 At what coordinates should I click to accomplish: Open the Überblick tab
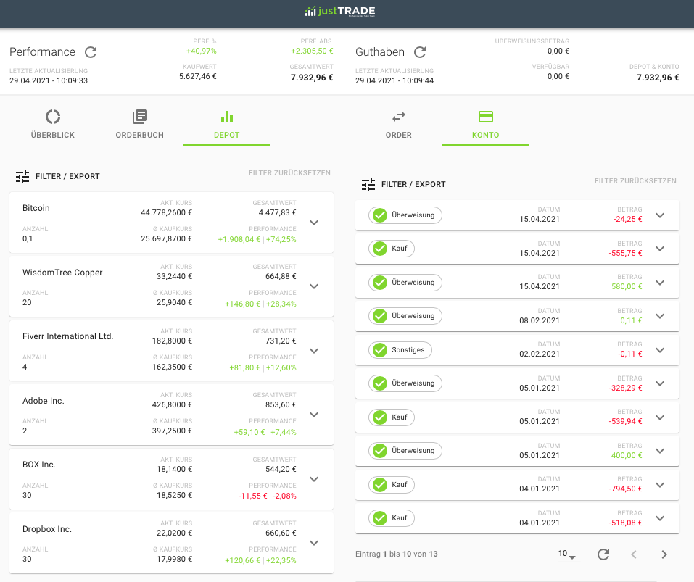[53, 124]
